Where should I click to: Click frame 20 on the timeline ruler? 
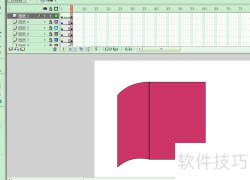click(x=108, y=9)
